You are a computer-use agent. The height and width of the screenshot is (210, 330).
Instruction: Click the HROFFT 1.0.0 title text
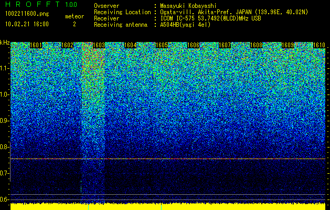tap(41, 4)
